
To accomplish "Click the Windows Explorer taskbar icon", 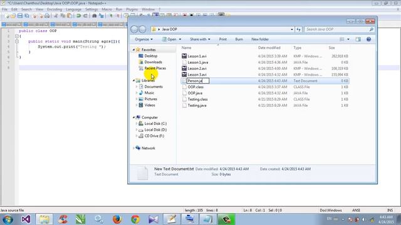I will click(x=44, y=219).
